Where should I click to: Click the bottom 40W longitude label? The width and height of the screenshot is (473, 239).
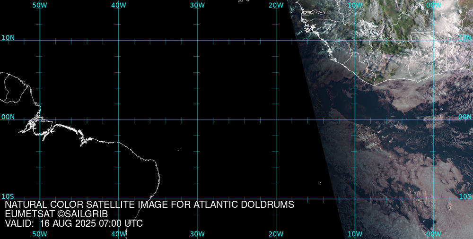click(x=119, y=234)
